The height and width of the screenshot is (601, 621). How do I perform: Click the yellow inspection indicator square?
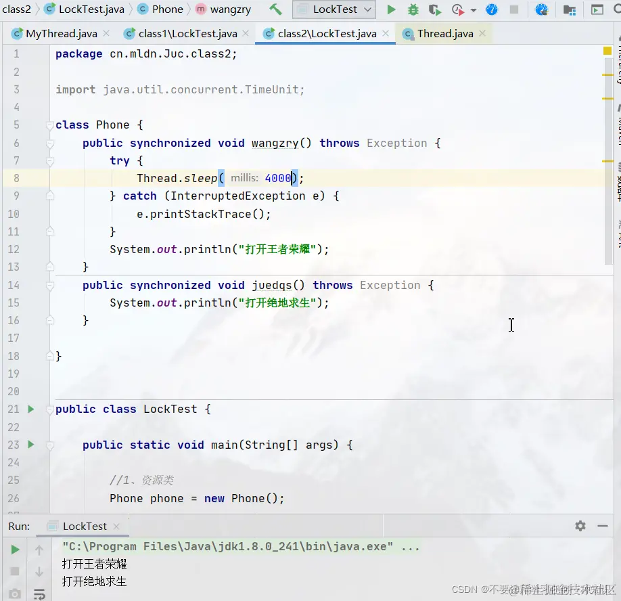[x=607, y=51]
